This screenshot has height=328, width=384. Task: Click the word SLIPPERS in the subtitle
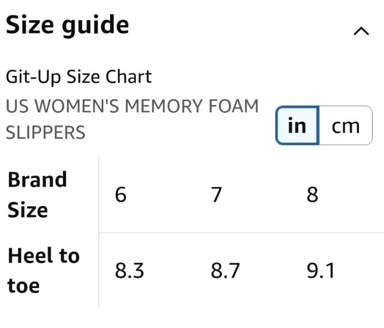click(x=45, y=133)
